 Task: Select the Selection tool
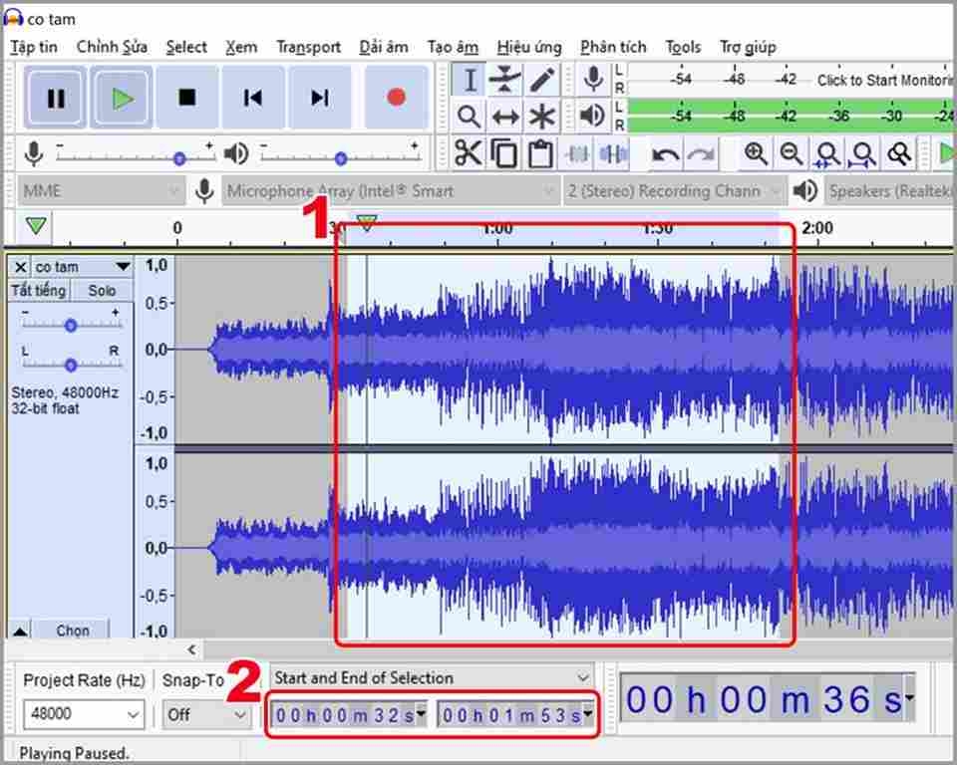470,80
